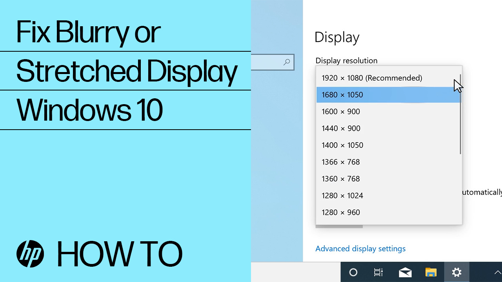Select the 1600 × 900 resolution

[340, 112]
